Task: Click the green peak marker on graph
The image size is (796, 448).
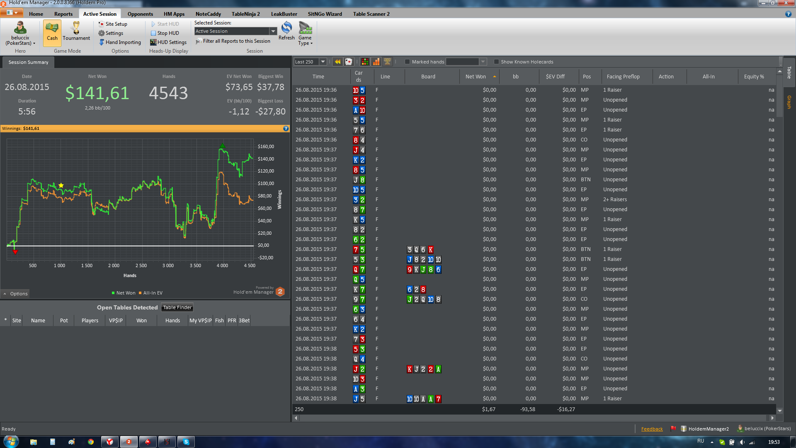Action: click(x=223, y=146)
